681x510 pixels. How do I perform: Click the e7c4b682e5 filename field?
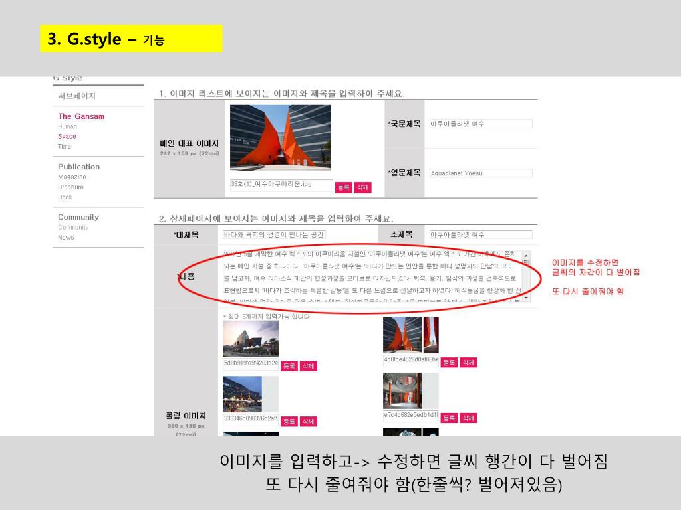pyautogui.click(x=411, y=416)
